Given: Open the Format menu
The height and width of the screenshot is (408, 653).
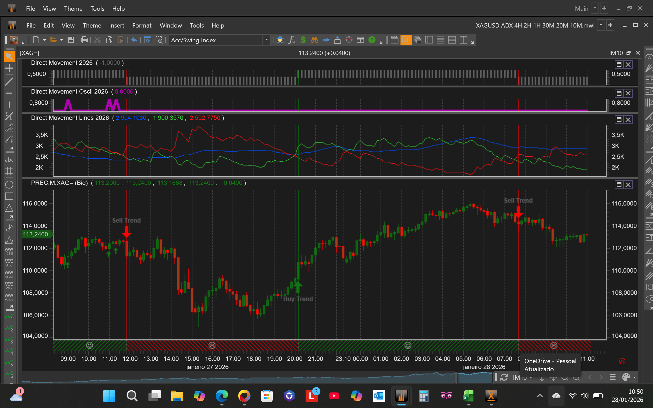Looking at the screenshot, I should pos(142,25).
